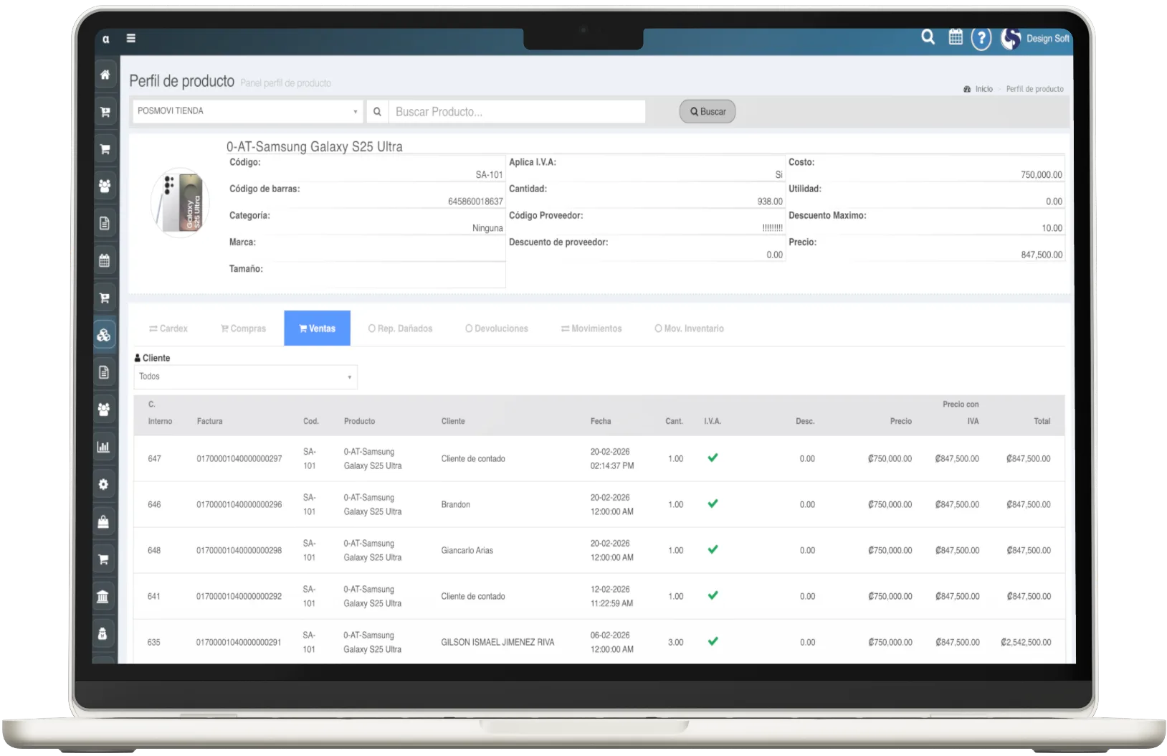The width and height of the screenshot is (1167, 756).
Task: Select the inventory cubes sidebar icon
Action: pos(104,335)
